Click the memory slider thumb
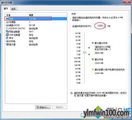The width and height of the screenshot is (132, 120). (85, 52)
